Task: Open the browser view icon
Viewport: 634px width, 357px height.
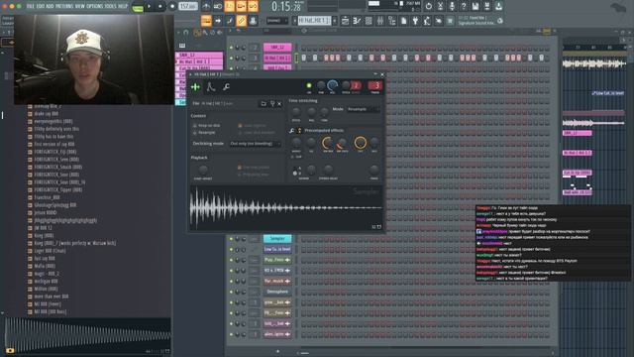Action: pos(392,21)
